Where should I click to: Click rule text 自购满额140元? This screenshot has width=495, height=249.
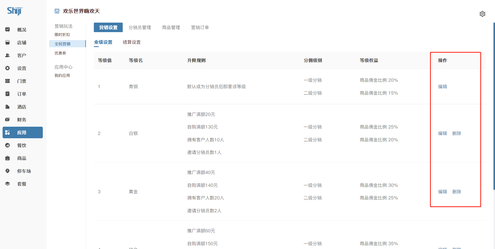(202, 185)
